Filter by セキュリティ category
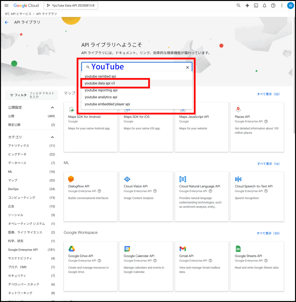The image size is (296, 302). point(31,276)
